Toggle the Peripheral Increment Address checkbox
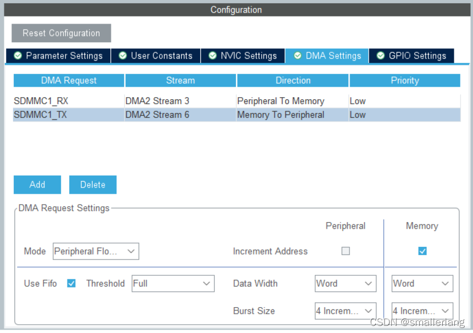 [345, 251]
